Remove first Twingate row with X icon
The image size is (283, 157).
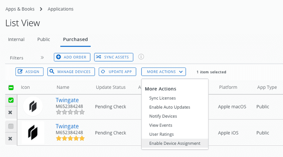10,112
